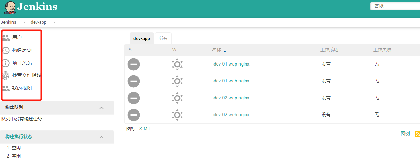Click executor 1 空闲 row
Image resolution: width=420 pixels, height=160 pixels.
point(14,148)
